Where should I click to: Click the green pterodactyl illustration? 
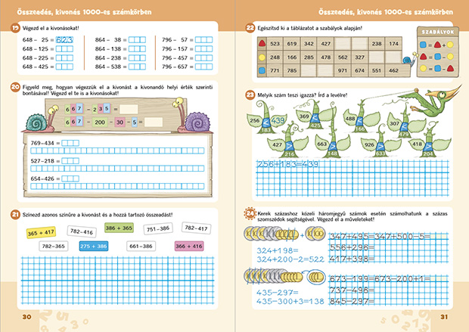430,101
